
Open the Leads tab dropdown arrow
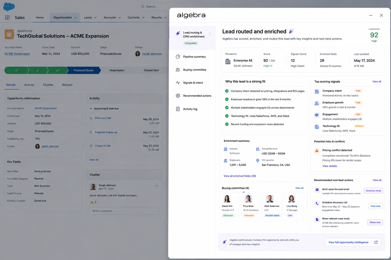95,18
